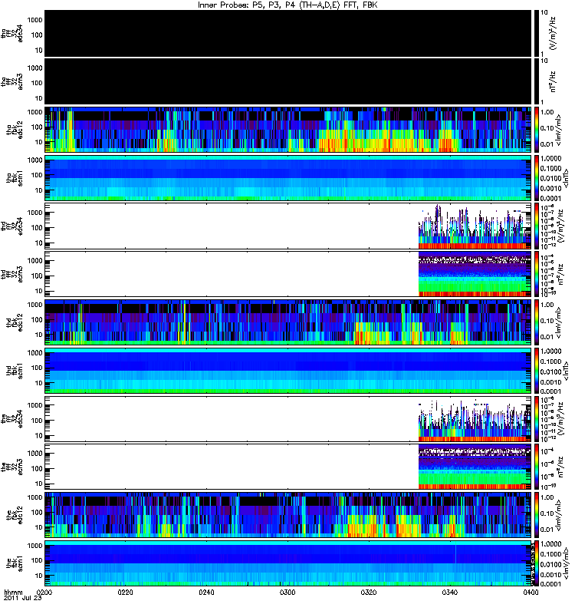Select the the fbk edc12 spectrogram panel
The image size is (575, 614).
tap(288, 515)
